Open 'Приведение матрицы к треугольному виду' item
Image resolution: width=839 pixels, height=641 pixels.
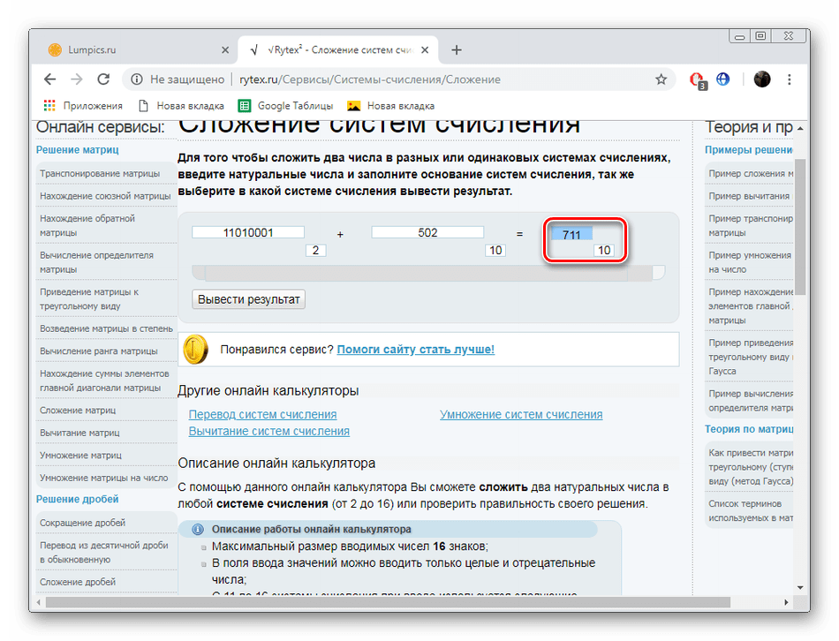tap(89, 298)
